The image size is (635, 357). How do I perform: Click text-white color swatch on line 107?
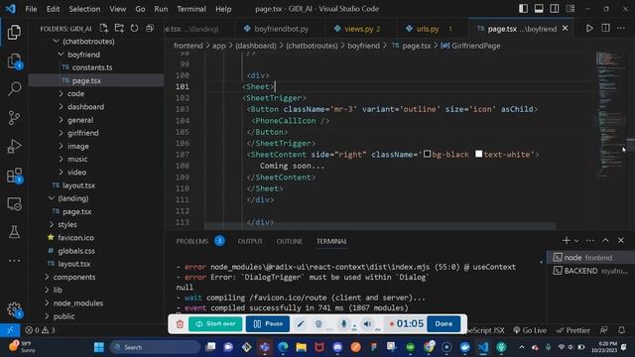(478, 154)
